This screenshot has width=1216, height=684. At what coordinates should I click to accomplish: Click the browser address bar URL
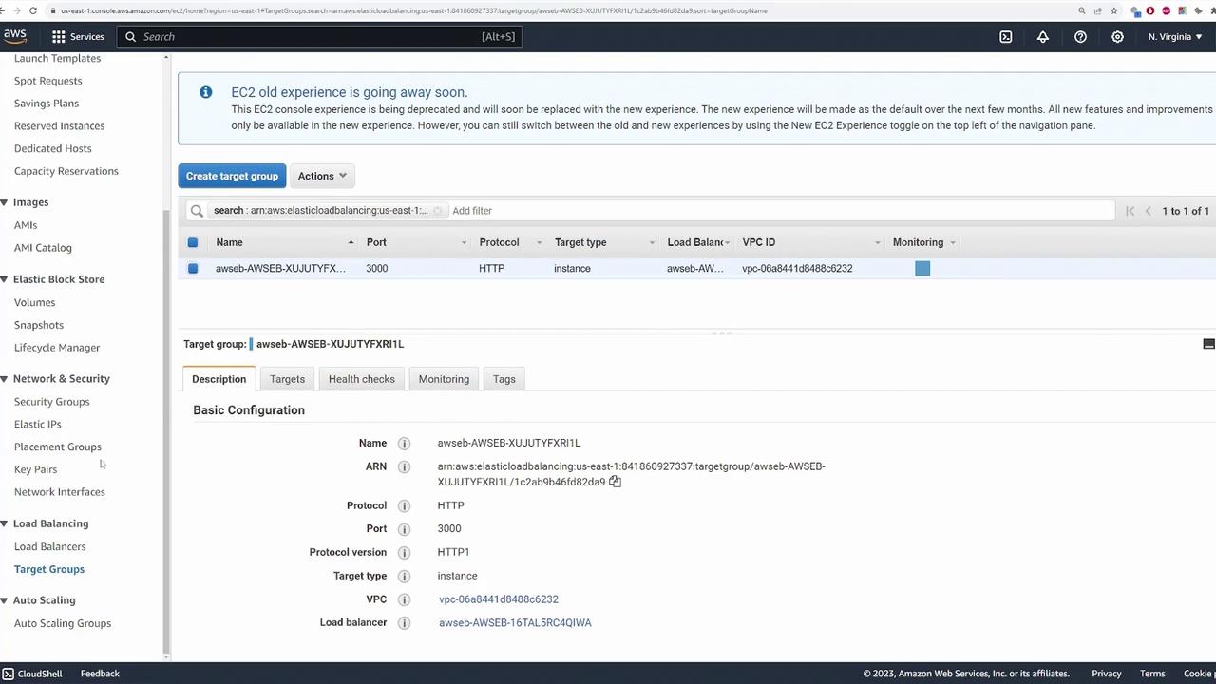pyautogui.click(x=414, y=10)
